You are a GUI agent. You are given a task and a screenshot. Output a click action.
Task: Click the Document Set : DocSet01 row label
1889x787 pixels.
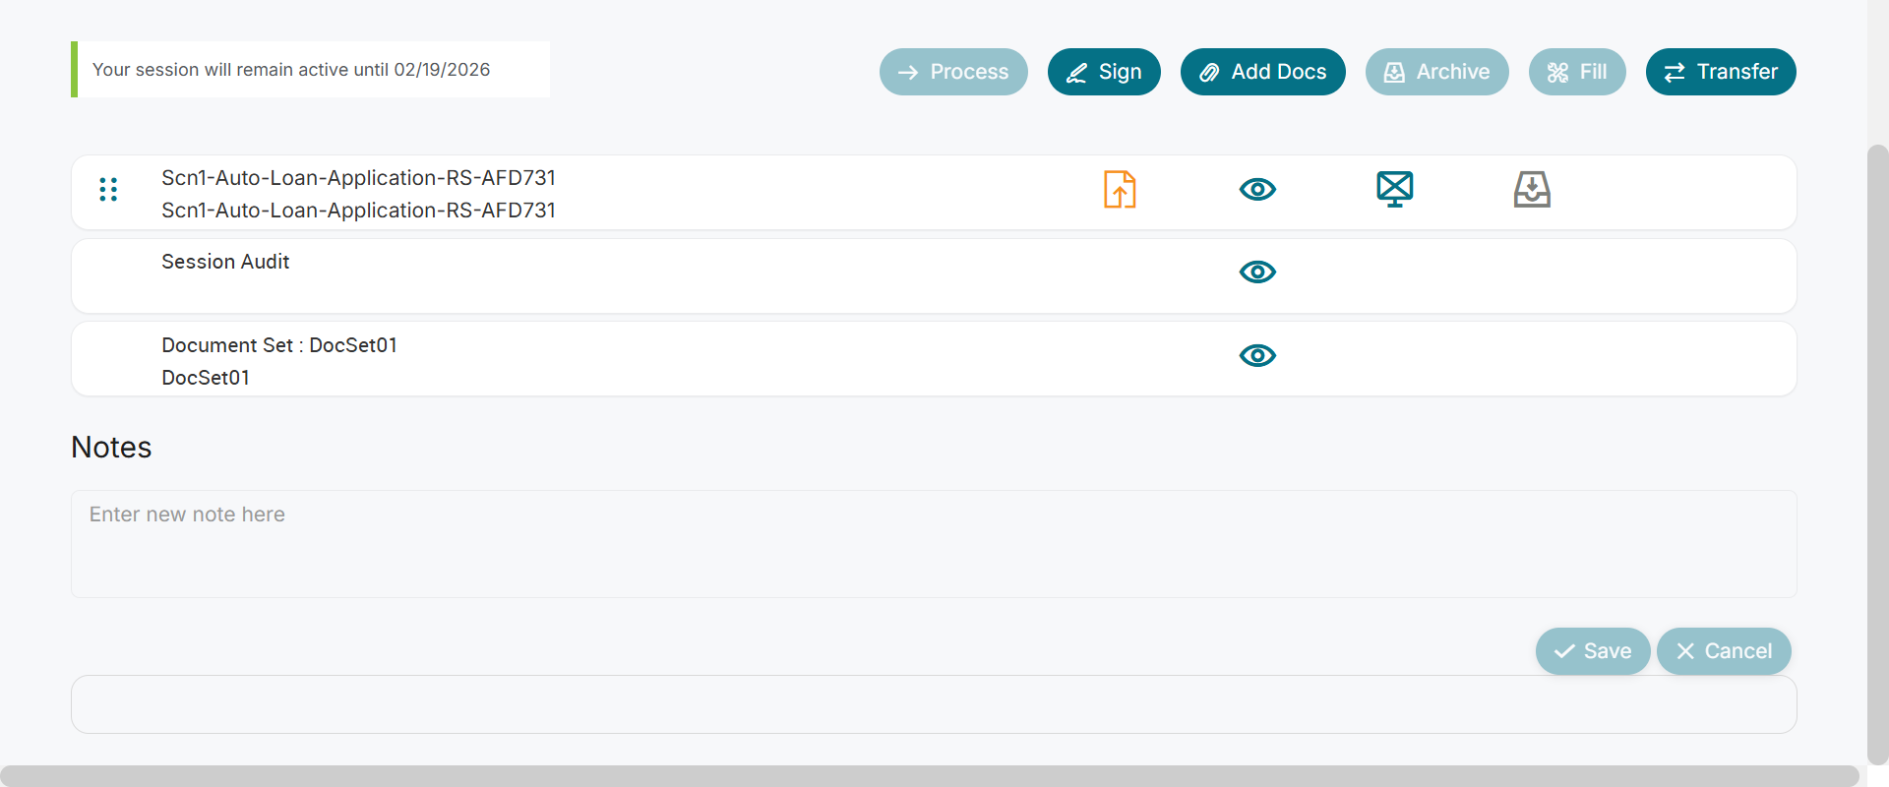[x=279, y=345]
